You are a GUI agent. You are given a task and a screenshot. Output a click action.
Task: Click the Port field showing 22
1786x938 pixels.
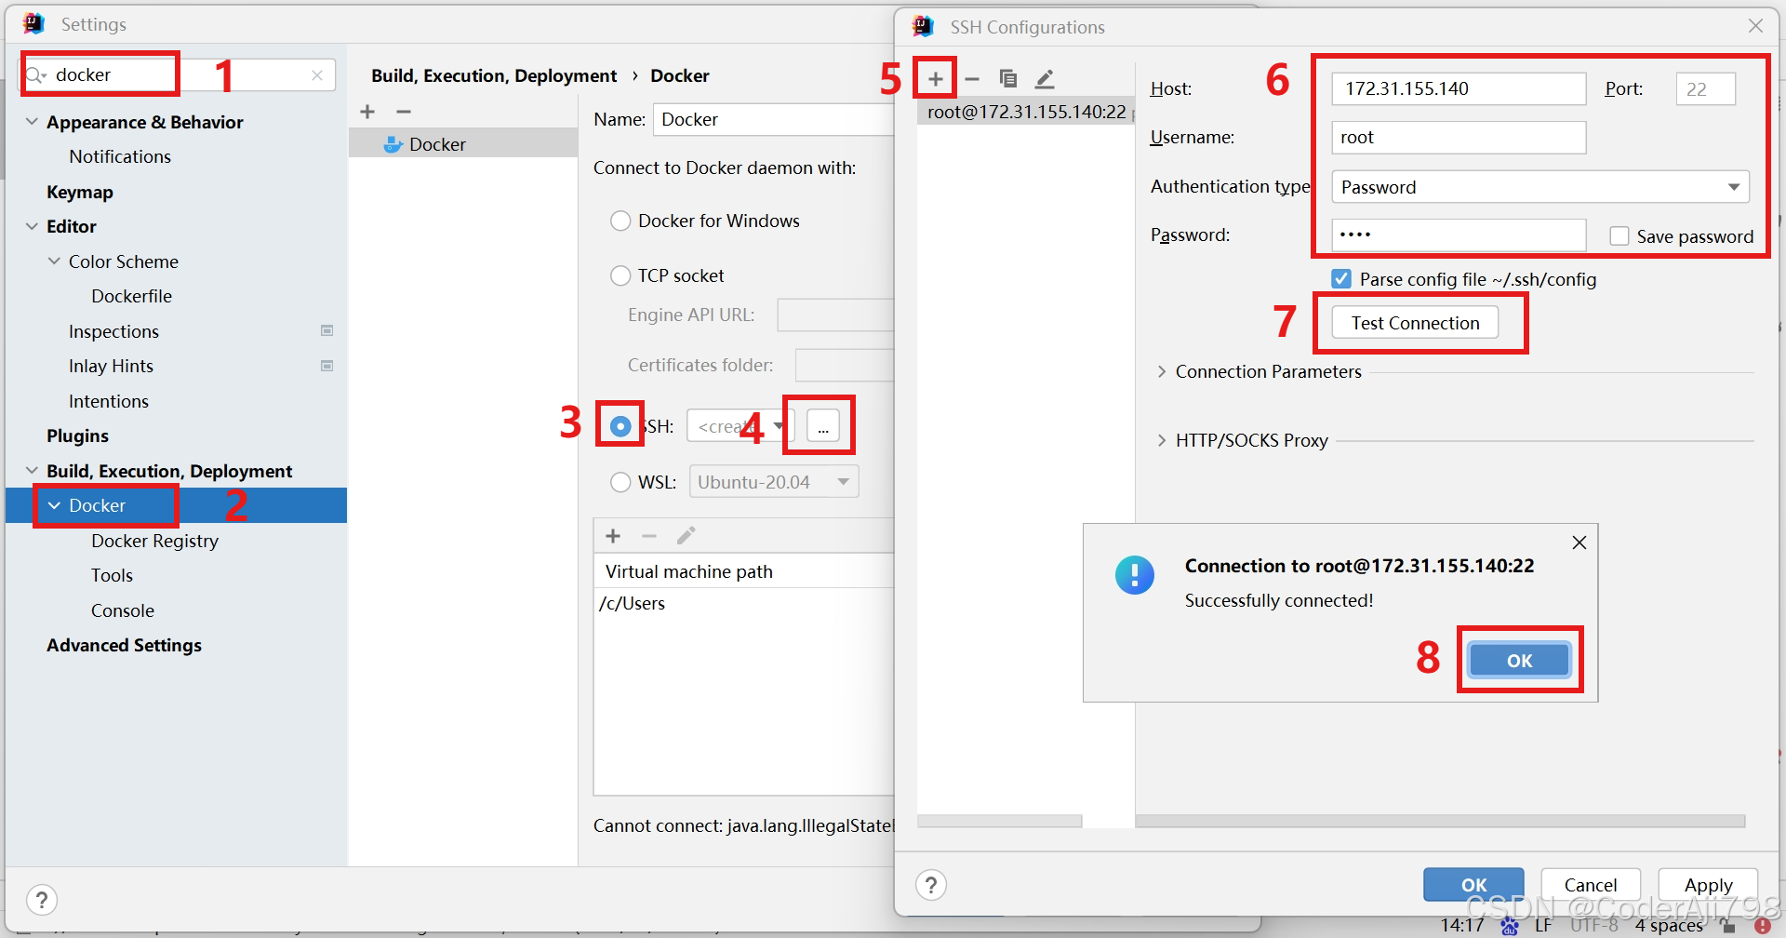[1706, 89]
